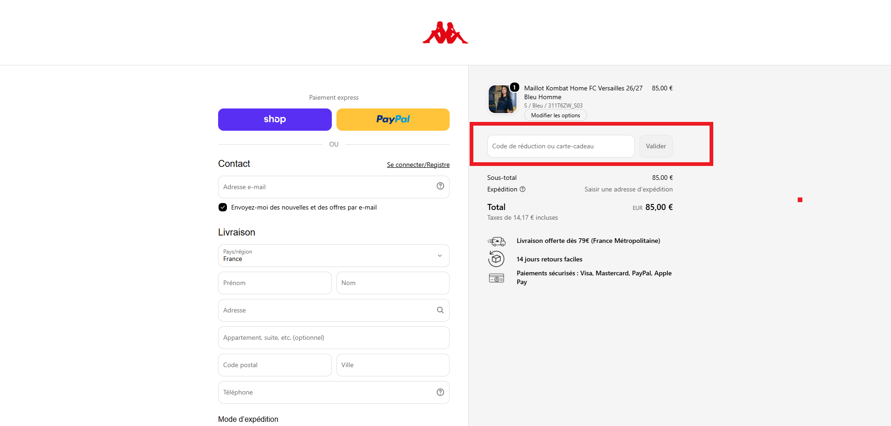This screenshot has height=426, width=891.
Task: Click the Valider discount button
Action: pyautogui.click(x=656, y=146)
